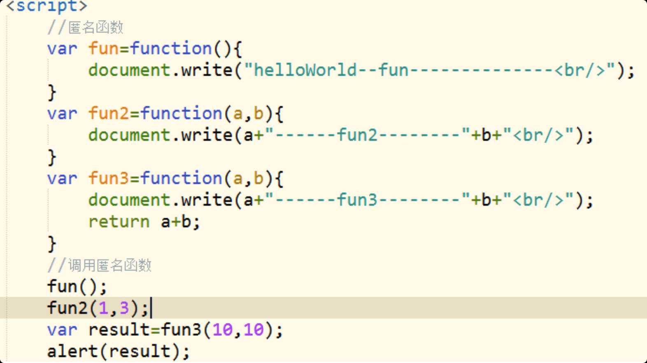Click the "------fun3--------" string
Screen dimensions: 647x363
(x=368, y=200)
